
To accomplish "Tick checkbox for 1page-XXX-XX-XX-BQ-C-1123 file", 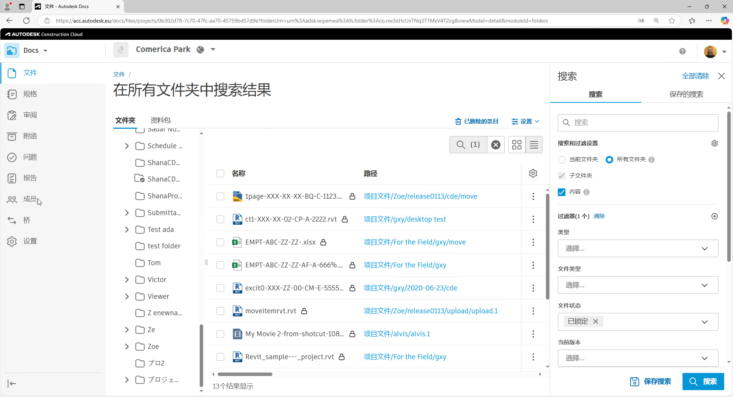I will (220, 196).
